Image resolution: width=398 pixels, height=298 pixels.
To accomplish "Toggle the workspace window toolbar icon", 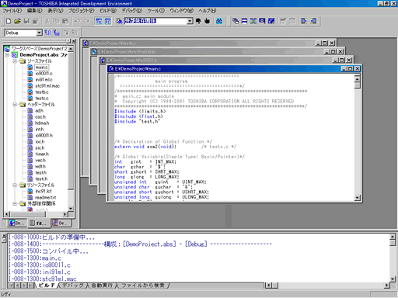I will (x=99, y=21).
